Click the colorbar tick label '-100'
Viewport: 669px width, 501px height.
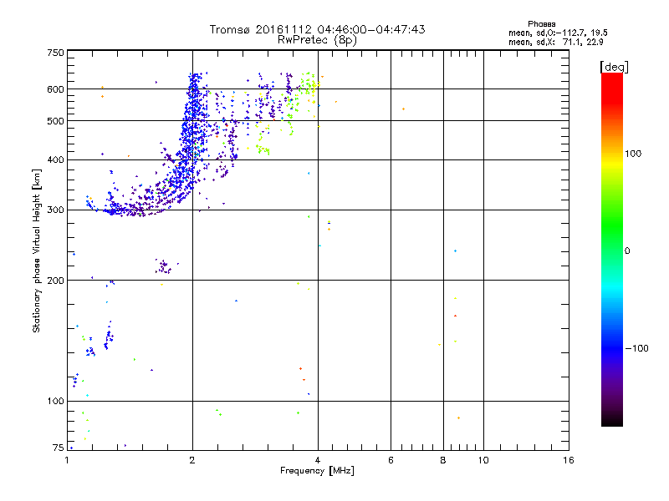636,348
